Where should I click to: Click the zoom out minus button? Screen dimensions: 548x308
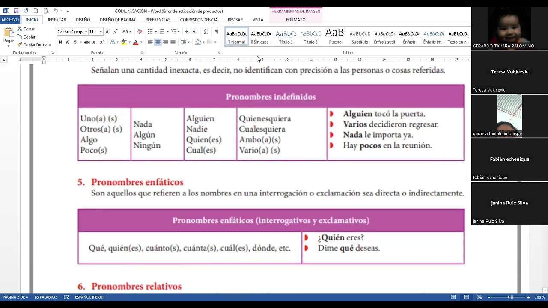point(489,297)
